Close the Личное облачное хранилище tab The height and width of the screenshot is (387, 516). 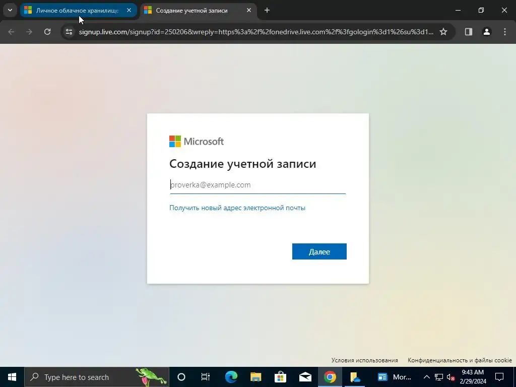129,11
